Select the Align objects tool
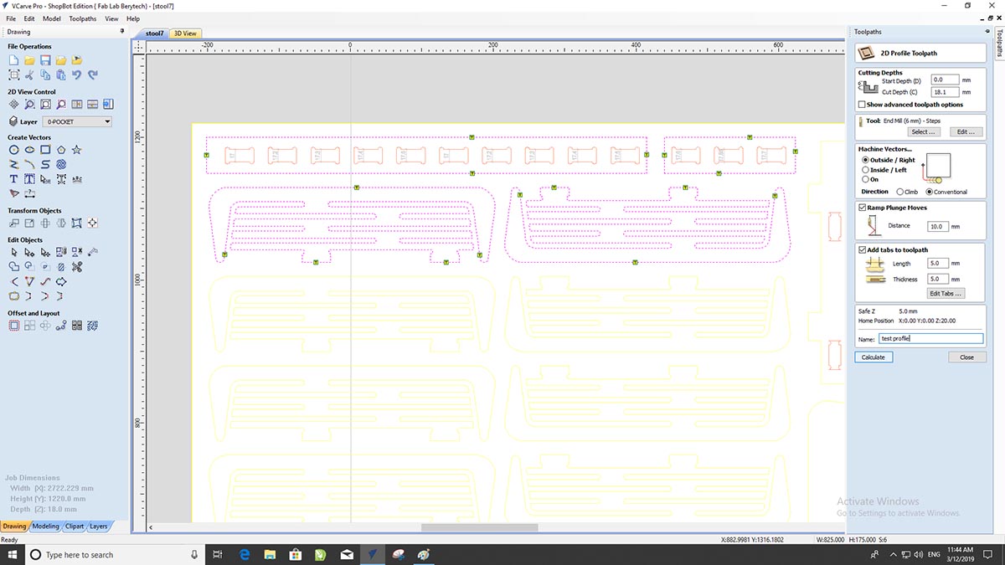Screen dimensions: 1005x565 [93, 223]
